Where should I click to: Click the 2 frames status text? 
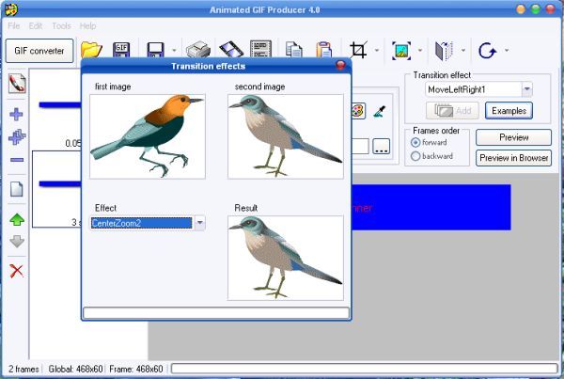click(23, 369)
